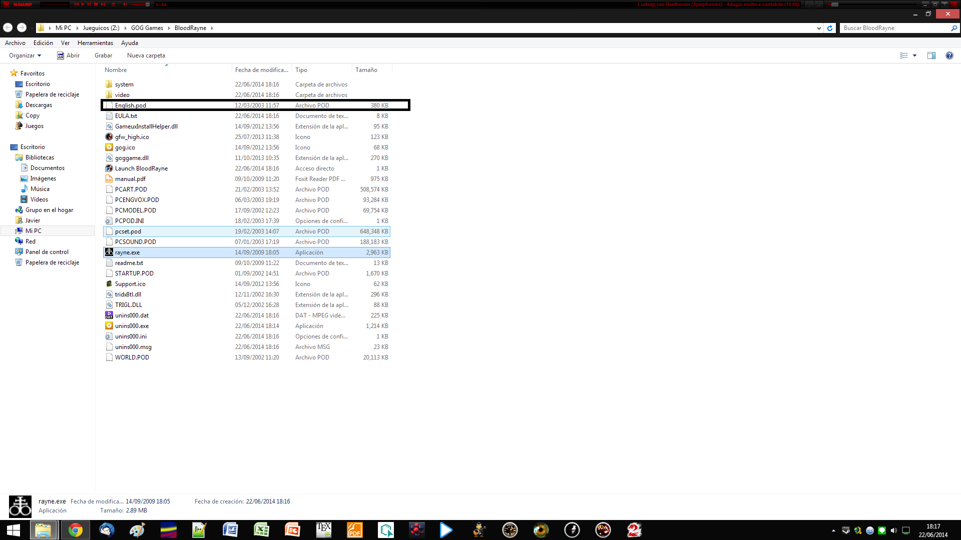Go back in Explorer navigation
Viewport: 961px width, 540px height.
pos(8,27)
